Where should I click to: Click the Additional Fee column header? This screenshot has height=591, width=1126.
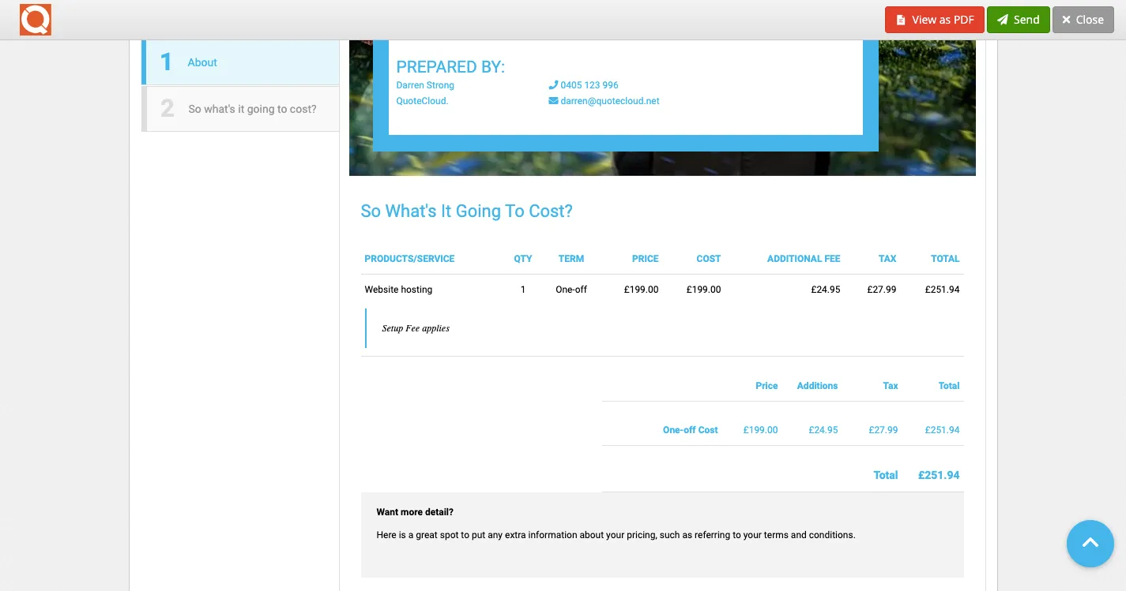click(x=803, y=259)
